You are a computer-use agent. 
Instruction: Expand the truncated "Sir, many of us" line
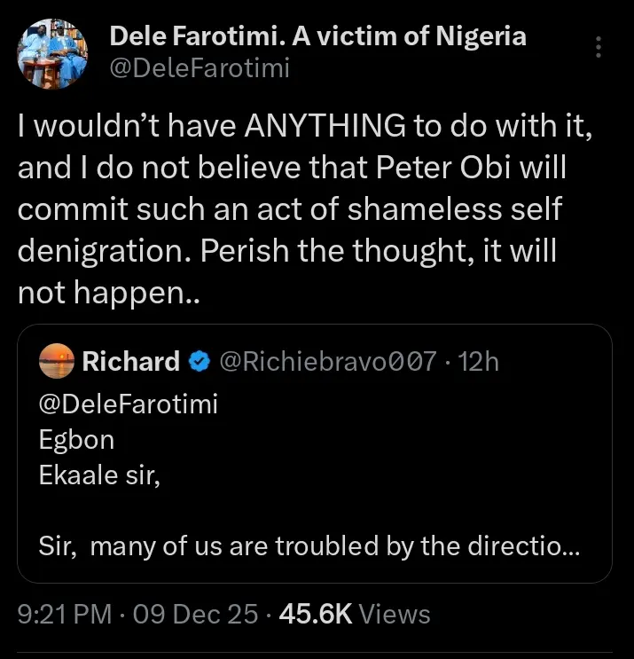309,545
